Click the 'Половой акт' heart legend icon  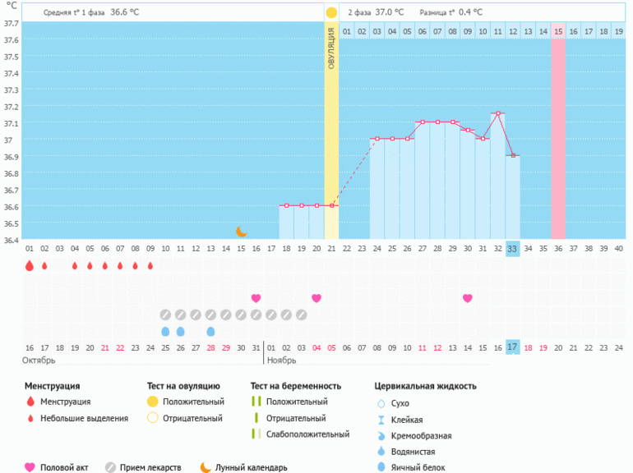point(30,467)
